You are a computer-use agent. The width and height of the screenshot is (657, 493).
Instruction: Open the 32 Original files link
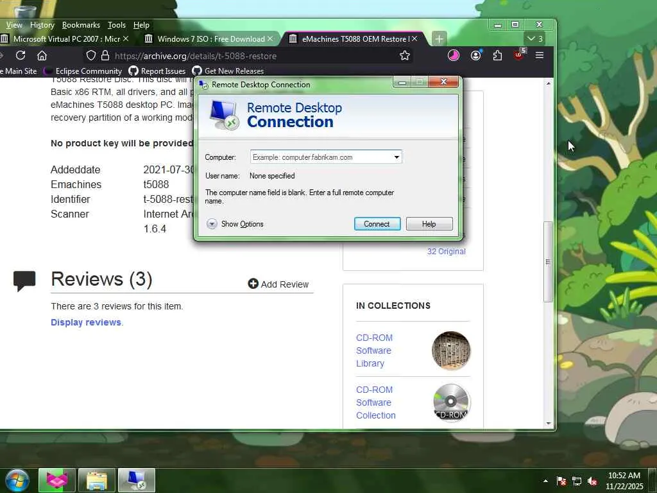(447, 252)
